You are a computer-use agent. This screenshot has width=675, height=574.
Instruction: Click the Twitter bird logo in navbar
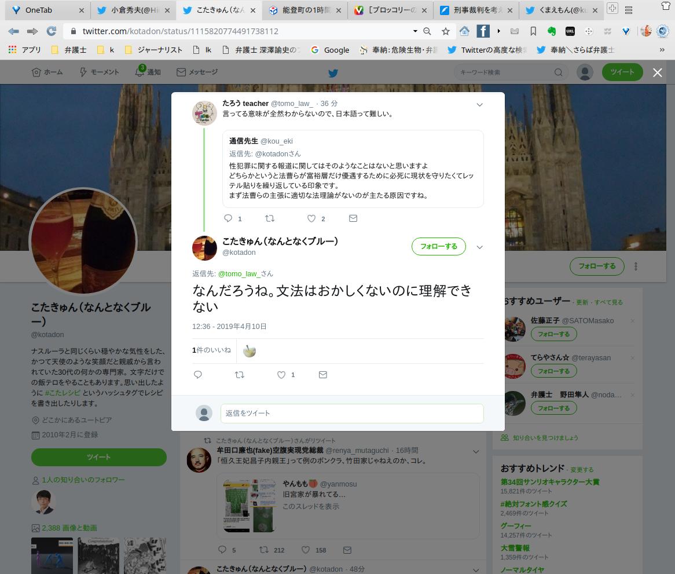[x=333, y=73]
